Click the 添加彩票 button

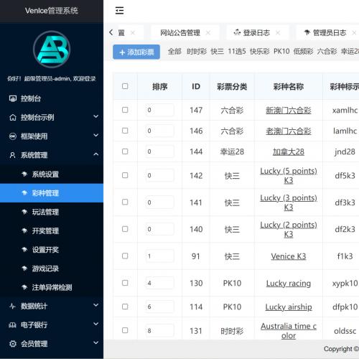coord(136,52)
